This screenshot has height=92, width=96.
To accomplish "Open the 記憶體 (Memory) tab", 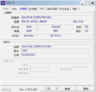I will pyautogui.click(x=33, y=9).
